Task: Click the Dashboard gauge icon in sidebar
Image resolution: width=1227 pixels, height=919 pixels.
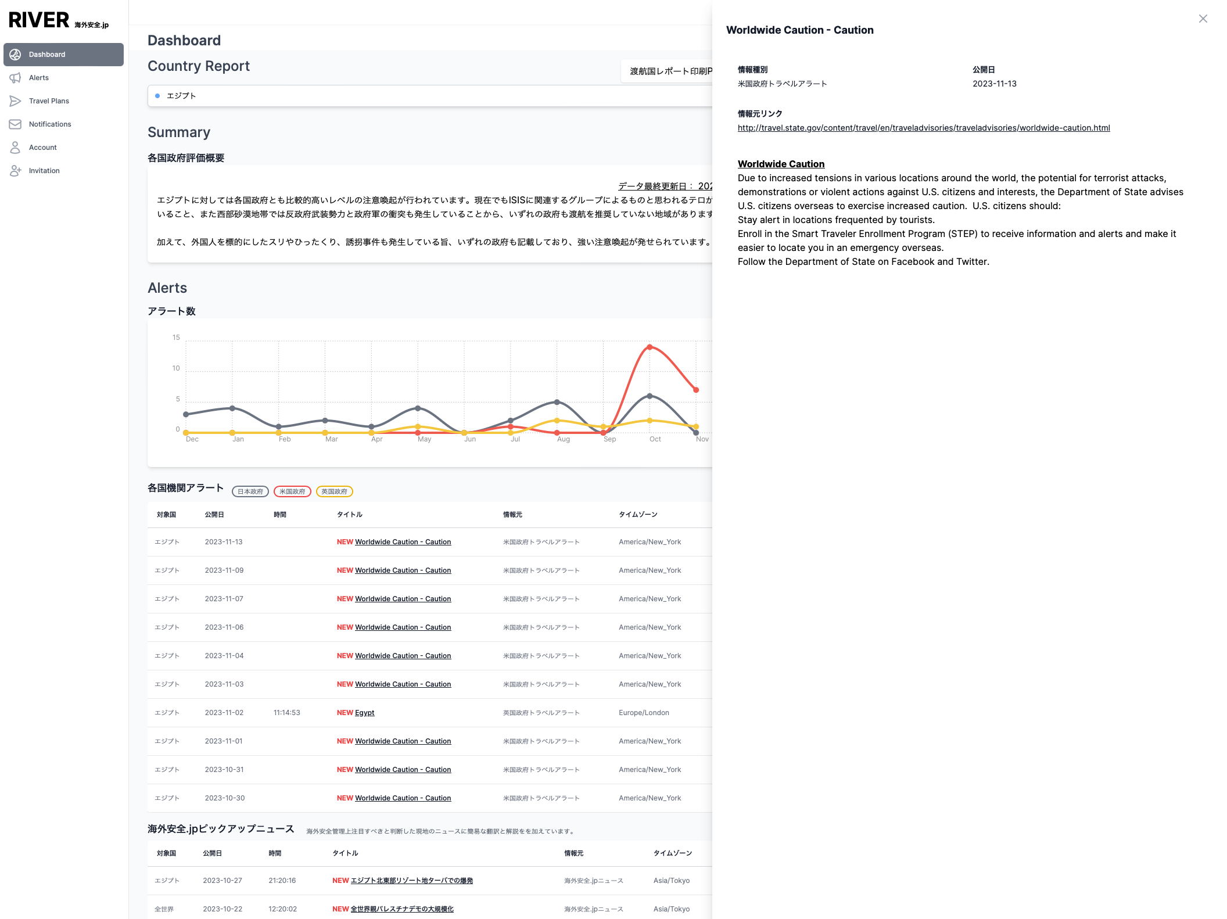Action: pos(16,55)
